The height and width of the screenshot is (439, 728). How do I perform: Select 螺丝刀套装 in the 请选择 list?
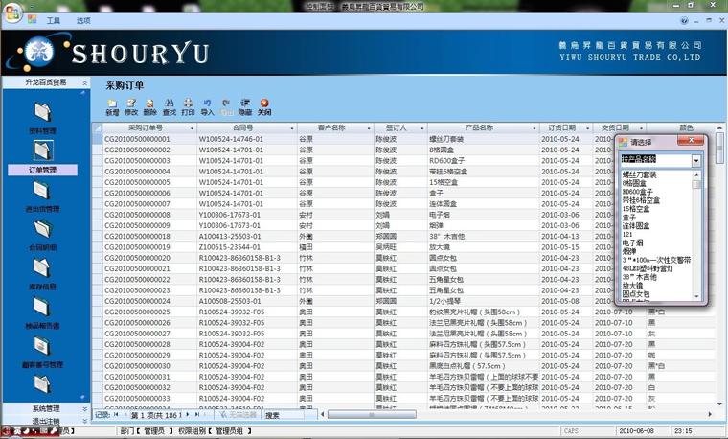(x=639, y=175)
